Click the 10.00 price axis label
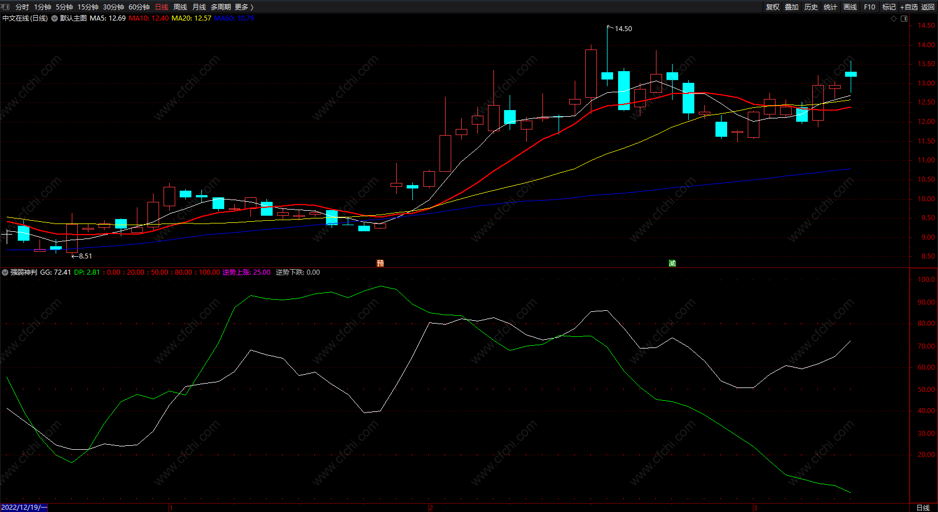938x512 pixels. click(926, 199)
